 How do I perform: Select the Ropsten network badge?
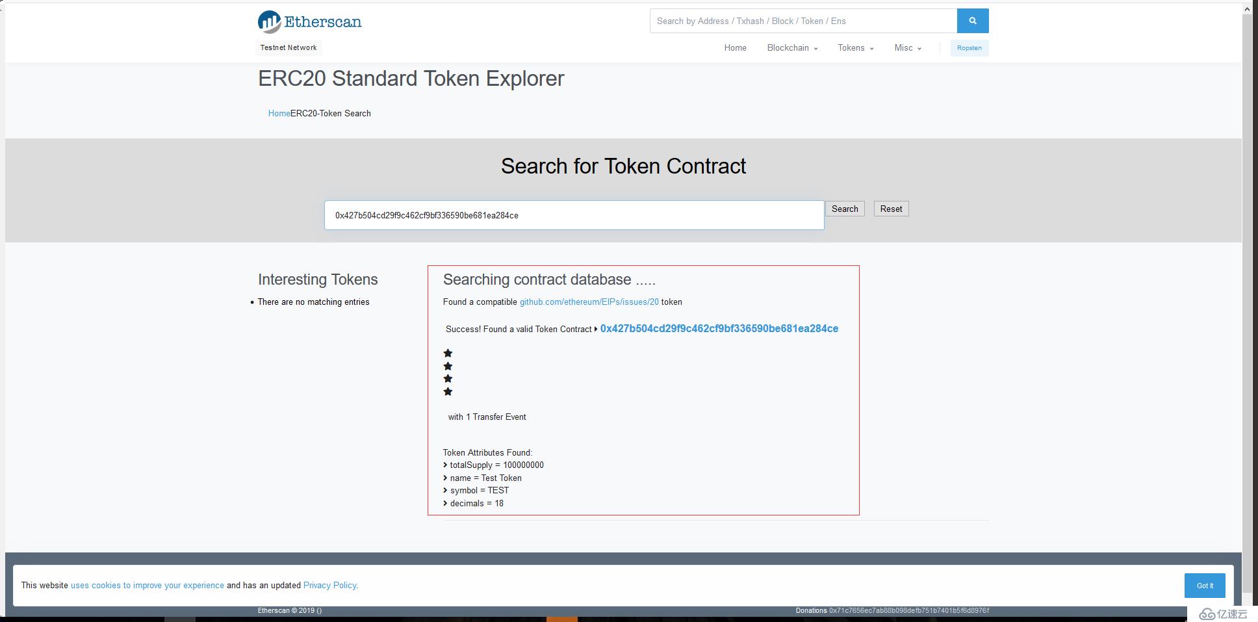(969, 48)
